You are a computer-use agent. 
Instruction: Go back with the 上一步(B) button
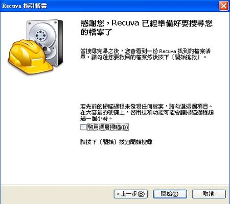click(131, 194)
